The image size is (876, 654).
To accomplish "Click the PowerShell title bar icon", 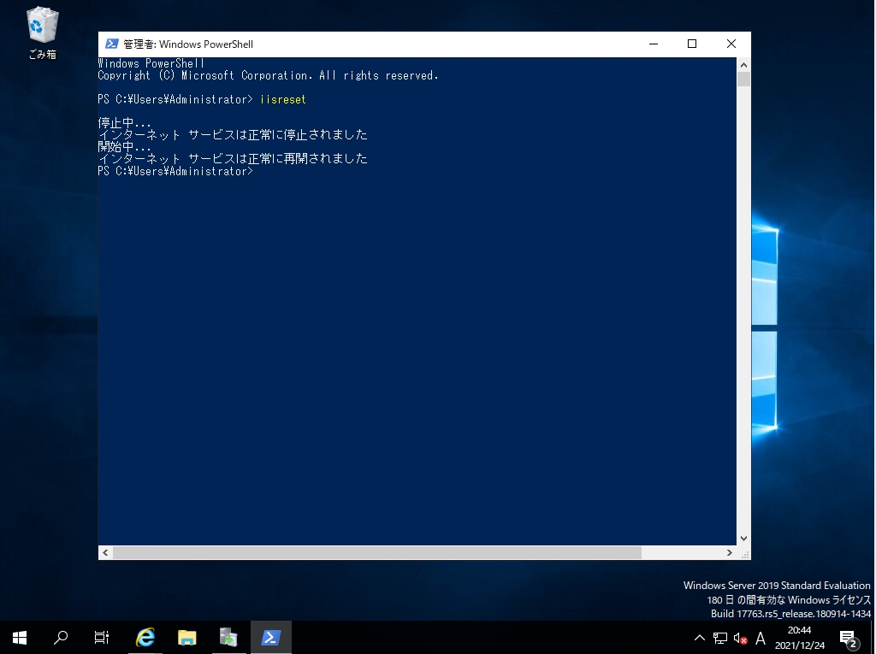I will click(x=111, y=44).
